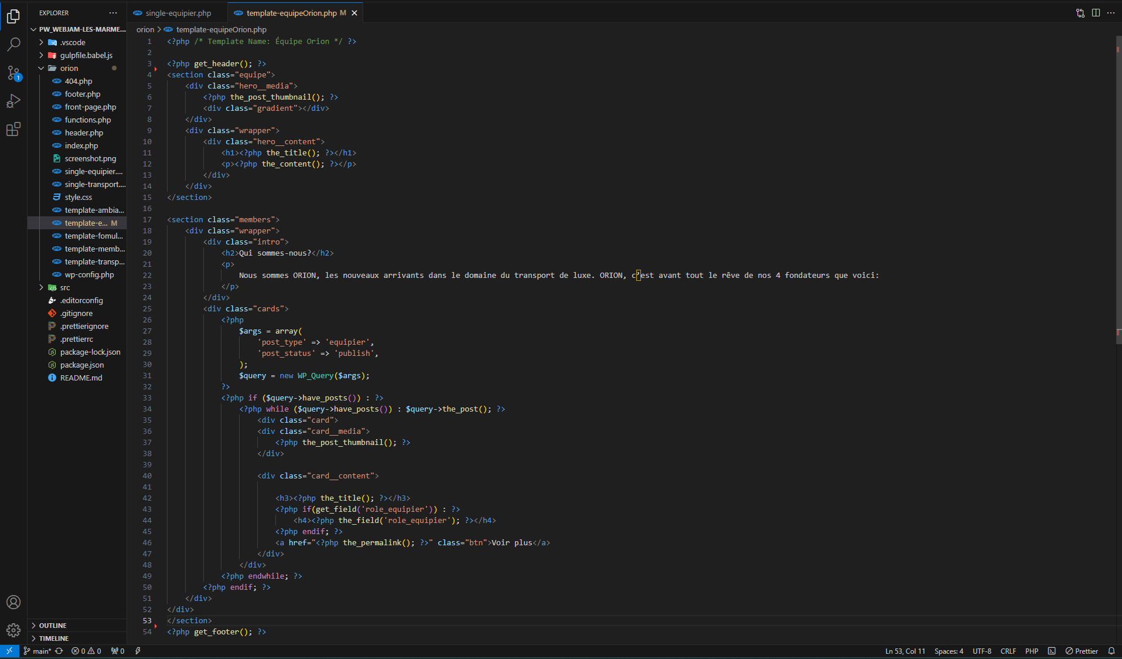Open the Search view

(x=13, y=44)
